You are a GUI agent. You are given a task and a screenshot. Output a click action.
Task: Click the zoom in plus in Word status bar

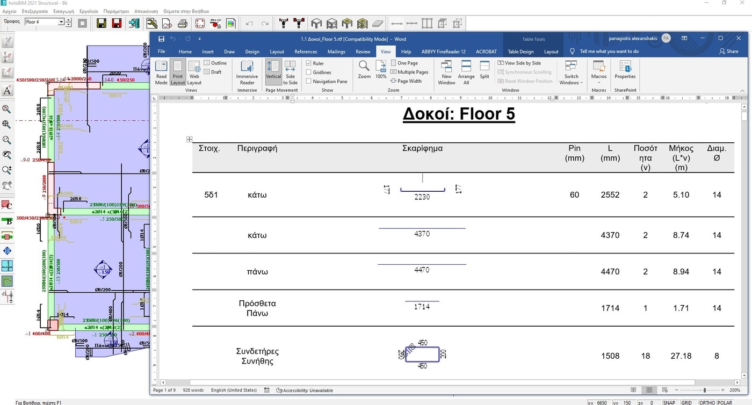[x=724, y=390]
